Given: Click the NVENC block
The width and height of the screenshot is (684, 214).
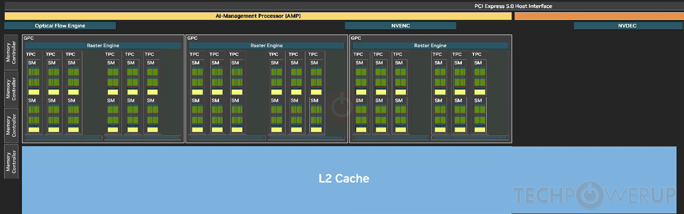Looking at the screenshot, I should (400, 26).
